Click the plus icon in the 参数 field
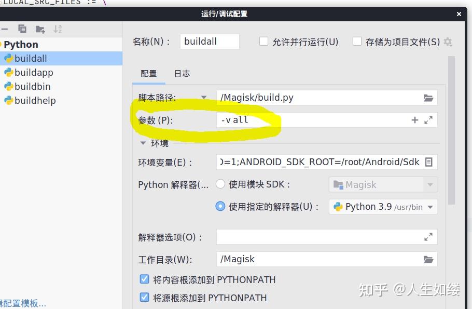The width and height of the screenshot is (472, 309). coord(414,119)
